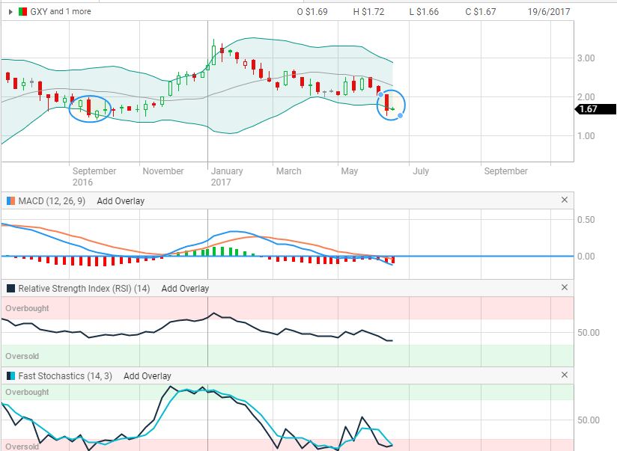Click the MACD 0.00 axis label
The image size is (617, 451).
586,257
